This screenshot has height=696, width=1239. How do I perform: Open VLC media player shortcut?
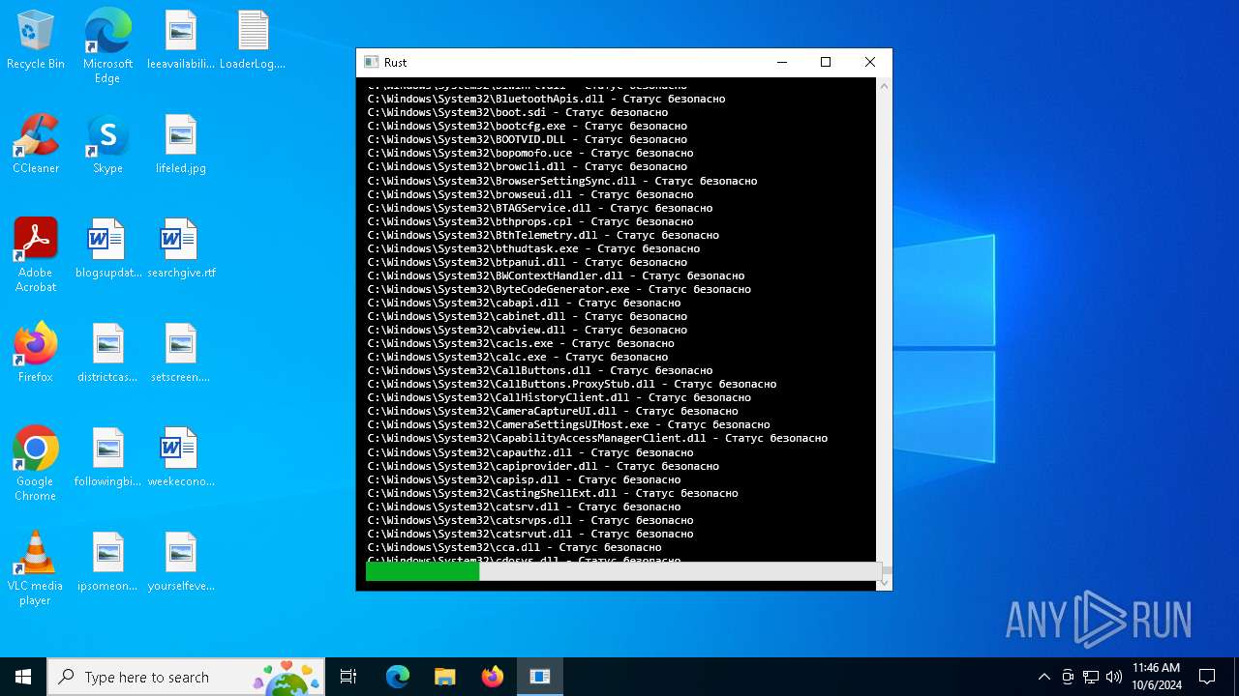click(36, 568)
